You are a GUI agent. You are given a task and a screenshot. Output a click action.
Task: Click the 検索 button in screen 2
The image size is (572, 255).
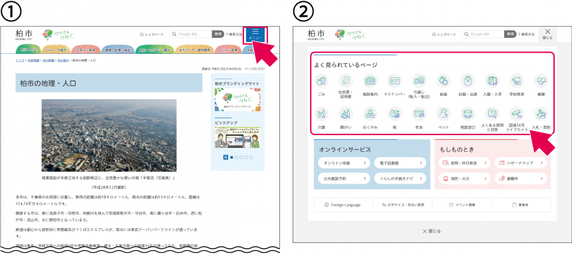(510, 34)
